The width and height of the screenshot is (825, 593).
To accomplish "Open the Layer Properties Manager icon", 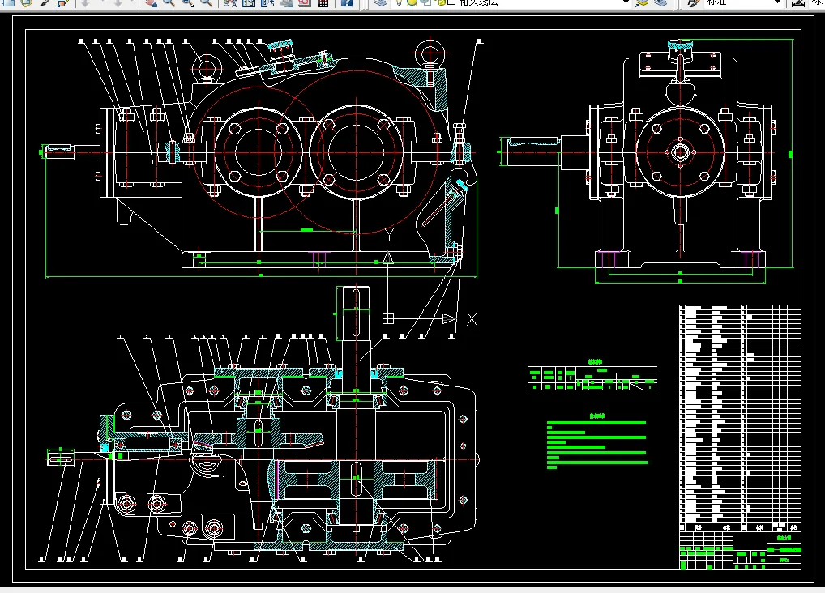I will pyautogui.click(x=380, y=2).
